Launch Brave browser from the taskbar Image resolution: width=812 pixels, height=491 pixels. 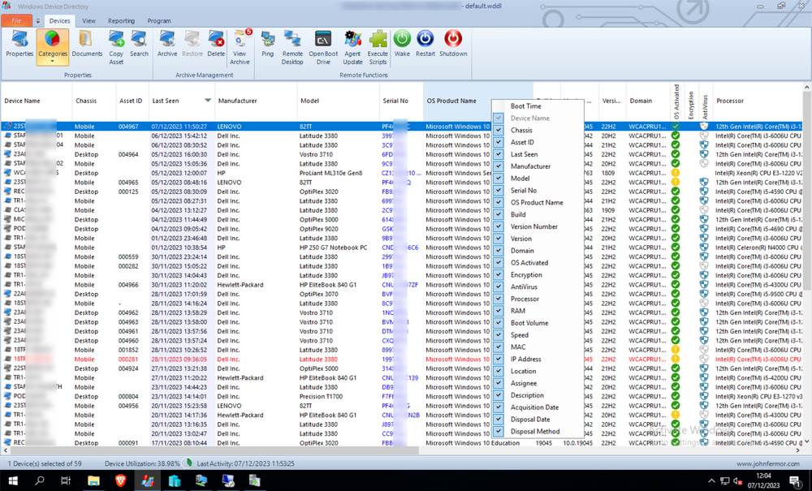(120, 480)
